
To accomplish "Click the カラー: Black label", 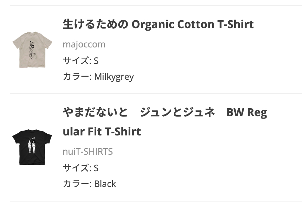I will point(89,184).
